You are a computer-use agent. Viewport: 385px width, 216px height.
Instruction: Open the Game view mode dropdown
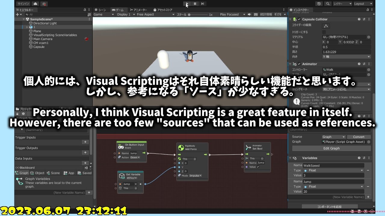pos(103,14)
